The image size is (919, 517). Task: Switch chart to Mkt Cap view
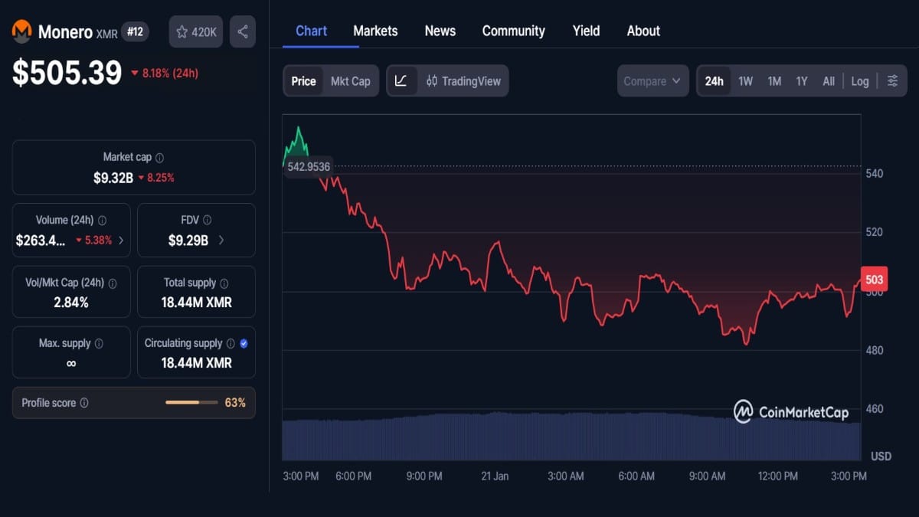(350, 81)
